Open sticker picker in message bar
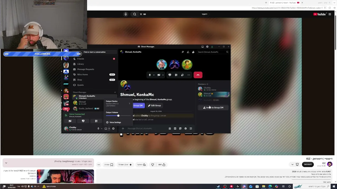The height and width of the screenshot is (189, 337). [x=180, y=129]
